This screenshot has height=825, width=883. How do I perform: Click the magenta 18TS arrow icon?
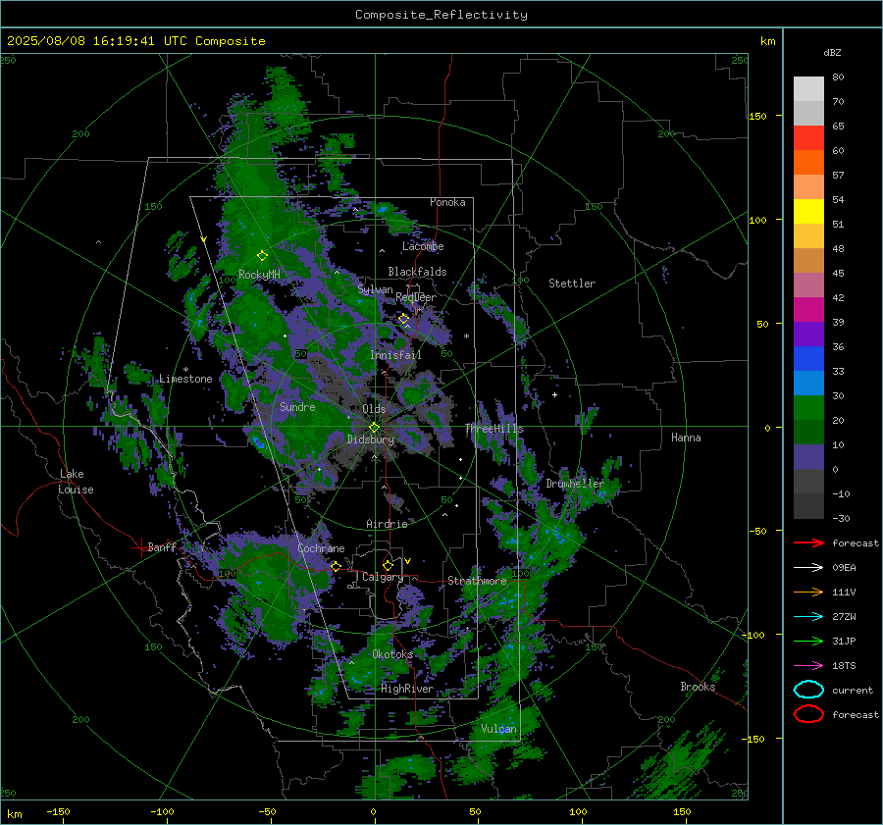pos(808,666)
